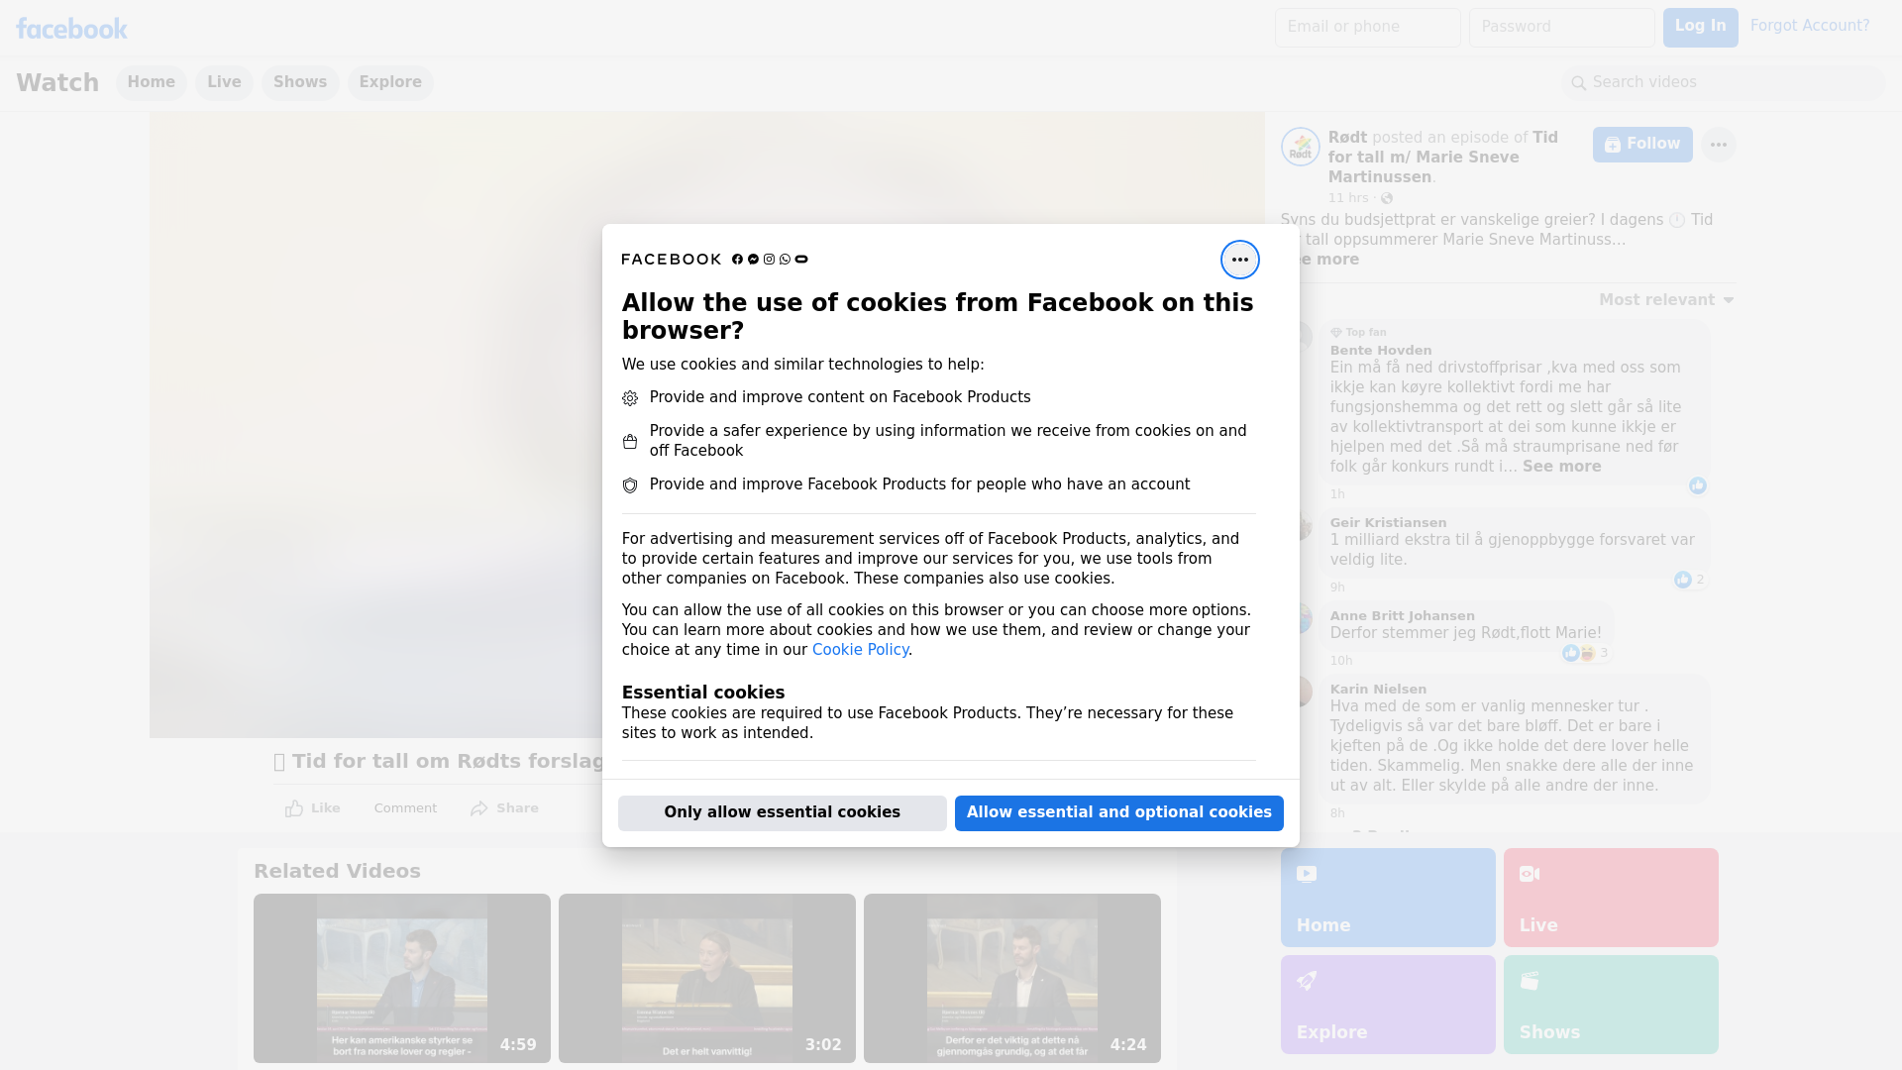Screen dimensions: 1902x1070
Task: Click the Share arrow icon
Action: (x=479, y=808)
